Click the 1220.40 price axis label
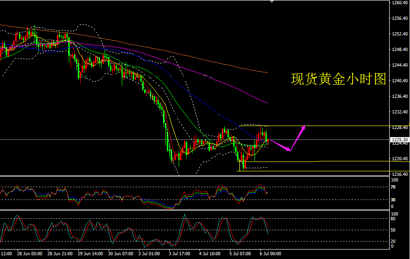Screen dimensions: 410x259 [x=400, y=159]
